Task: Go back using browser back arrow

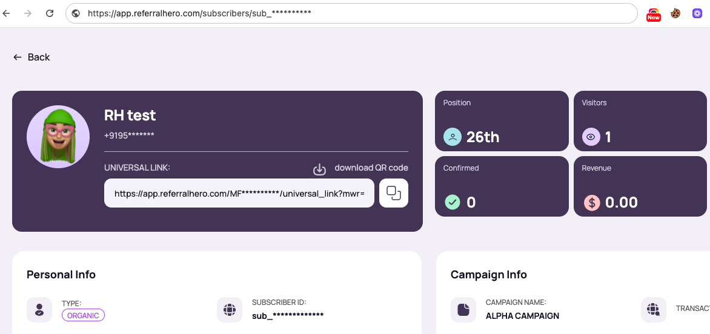Action: [x=7, y=13]
